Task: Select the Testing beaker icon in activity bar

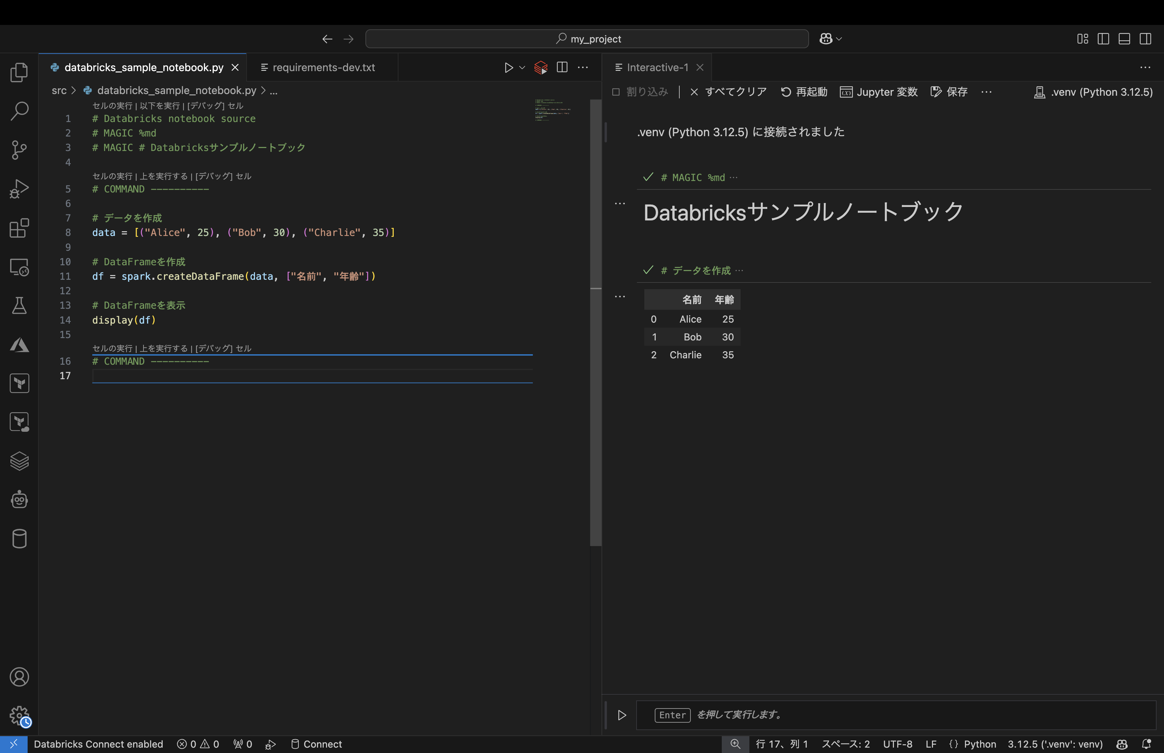Action: [20, 306]
